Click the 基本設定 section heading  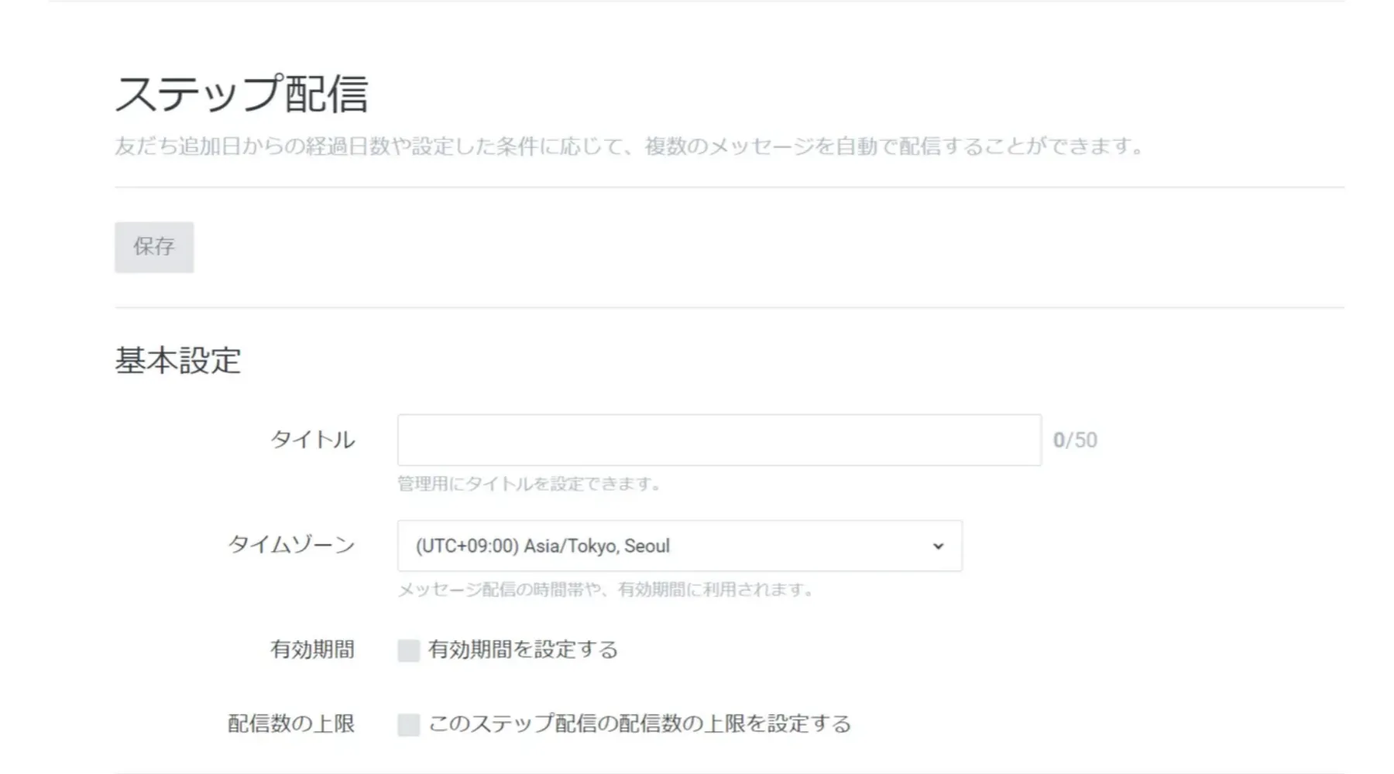178,361
